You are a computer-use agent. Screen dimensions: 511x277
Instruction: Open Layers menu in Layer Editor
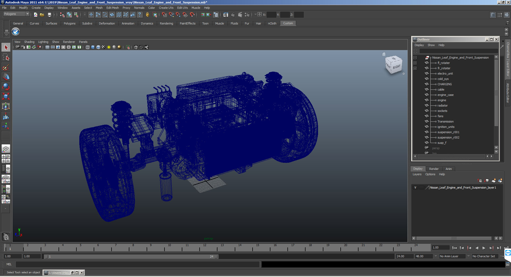(417, 174)
